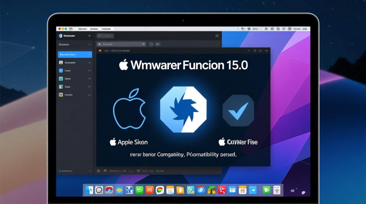Click the blue Apple outline icon

click(129, 109)
